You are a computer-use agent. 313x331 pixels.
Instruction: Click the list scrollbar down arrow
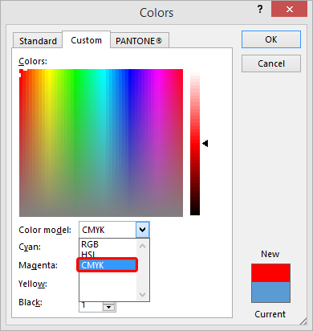click(x=143, y=294)
